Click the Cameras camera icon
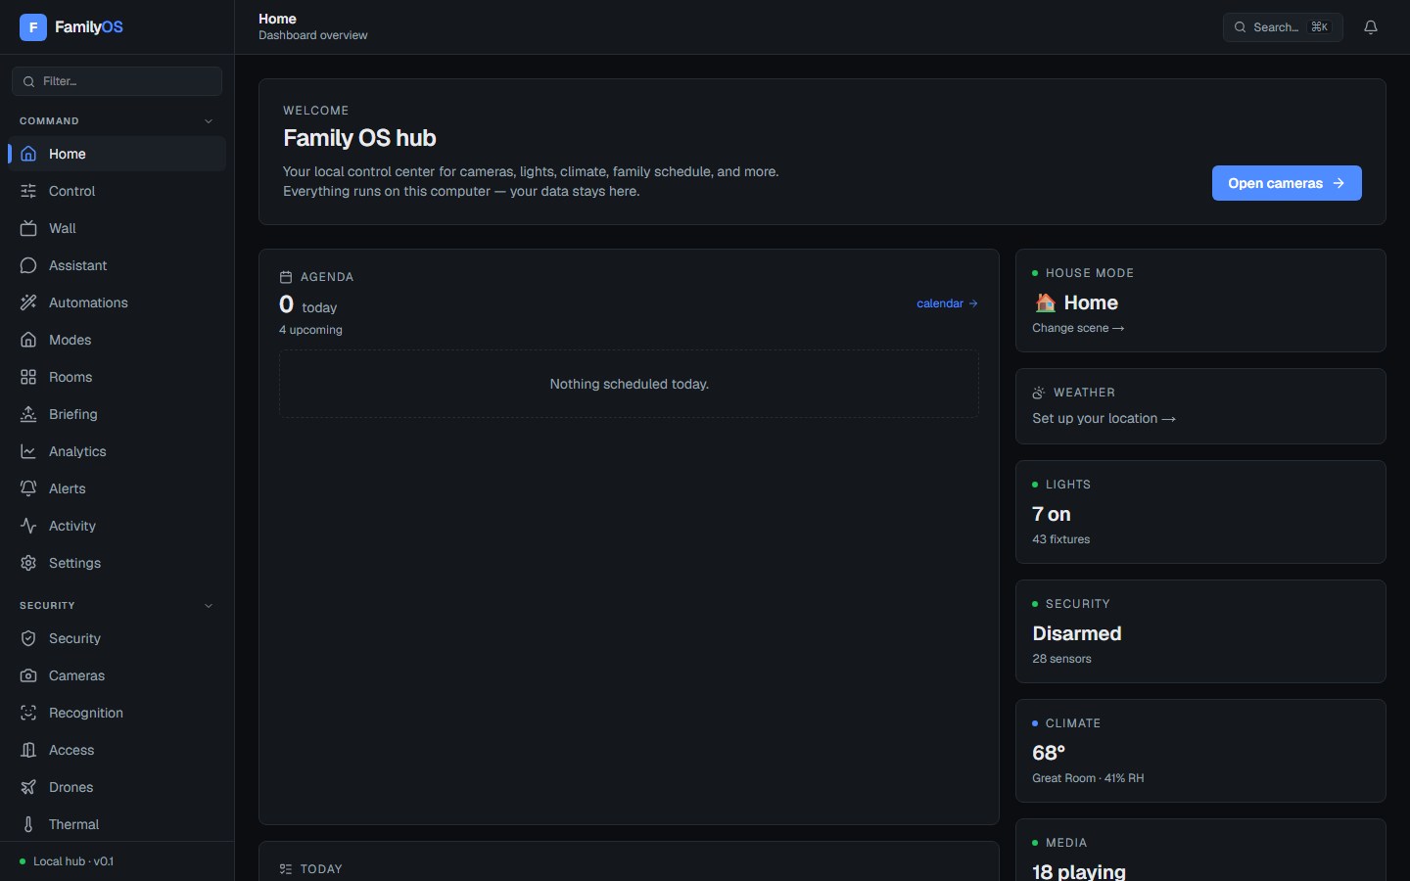 pos(28,675)
